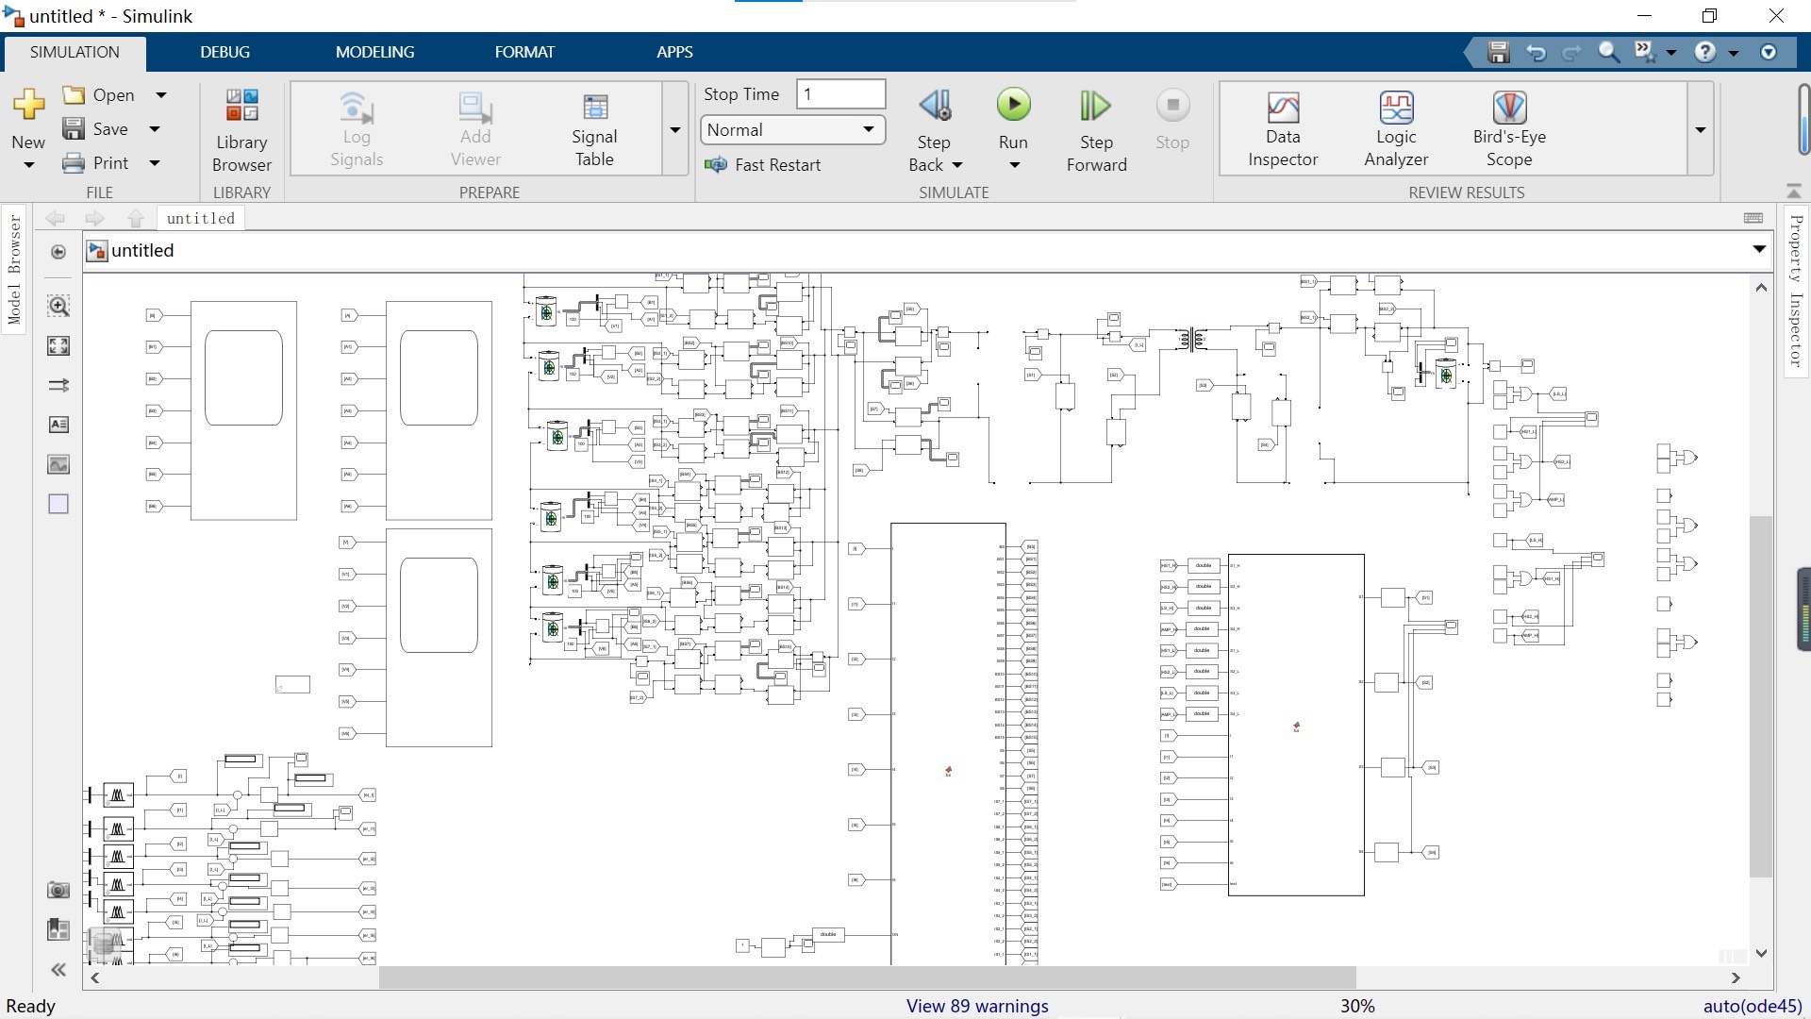Click the auto(ode45) solver link

pos(1753,1006)
